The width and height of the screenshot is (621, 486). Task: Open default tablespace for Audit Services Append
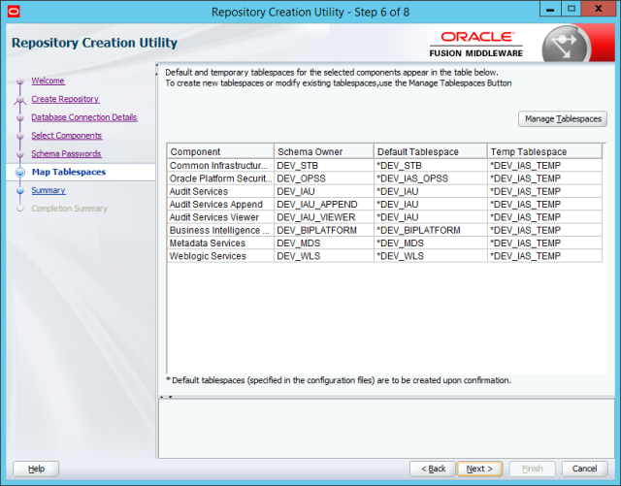click(x=431, y=205)
